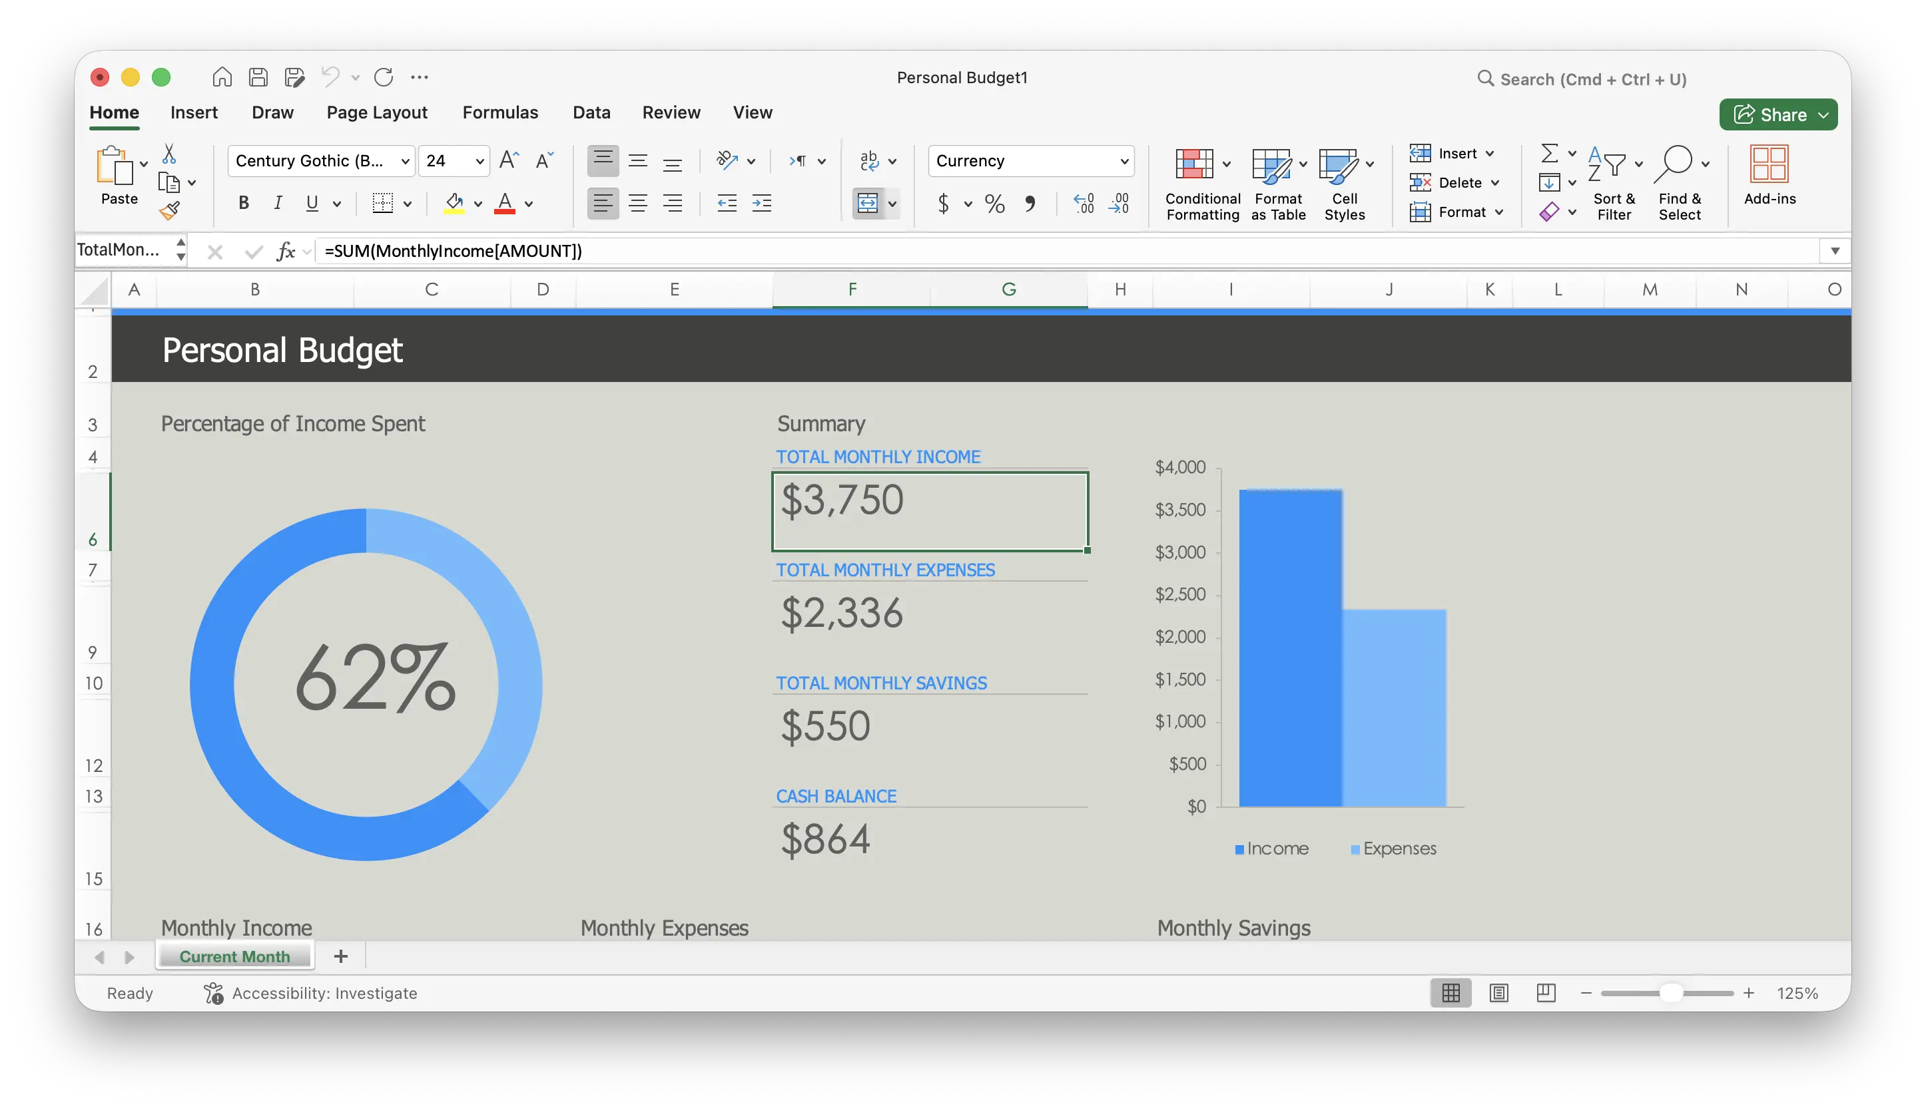Open Conditional Formatting

[1201, 184]
